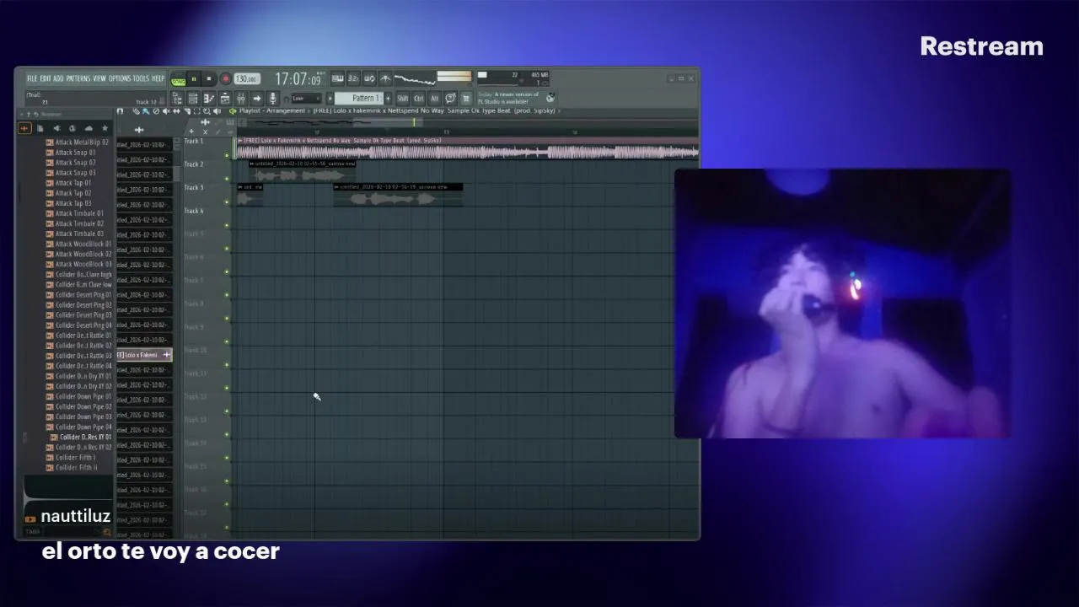Click the Alt modifier button
The width and height of the screenshot is (1079, 607).
coord(434,98)
